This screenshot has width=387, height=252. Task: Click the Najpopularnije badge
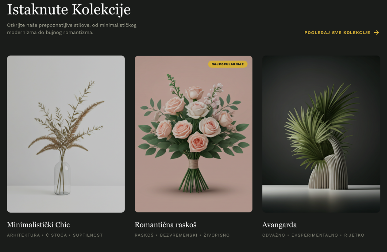point(228,64)
